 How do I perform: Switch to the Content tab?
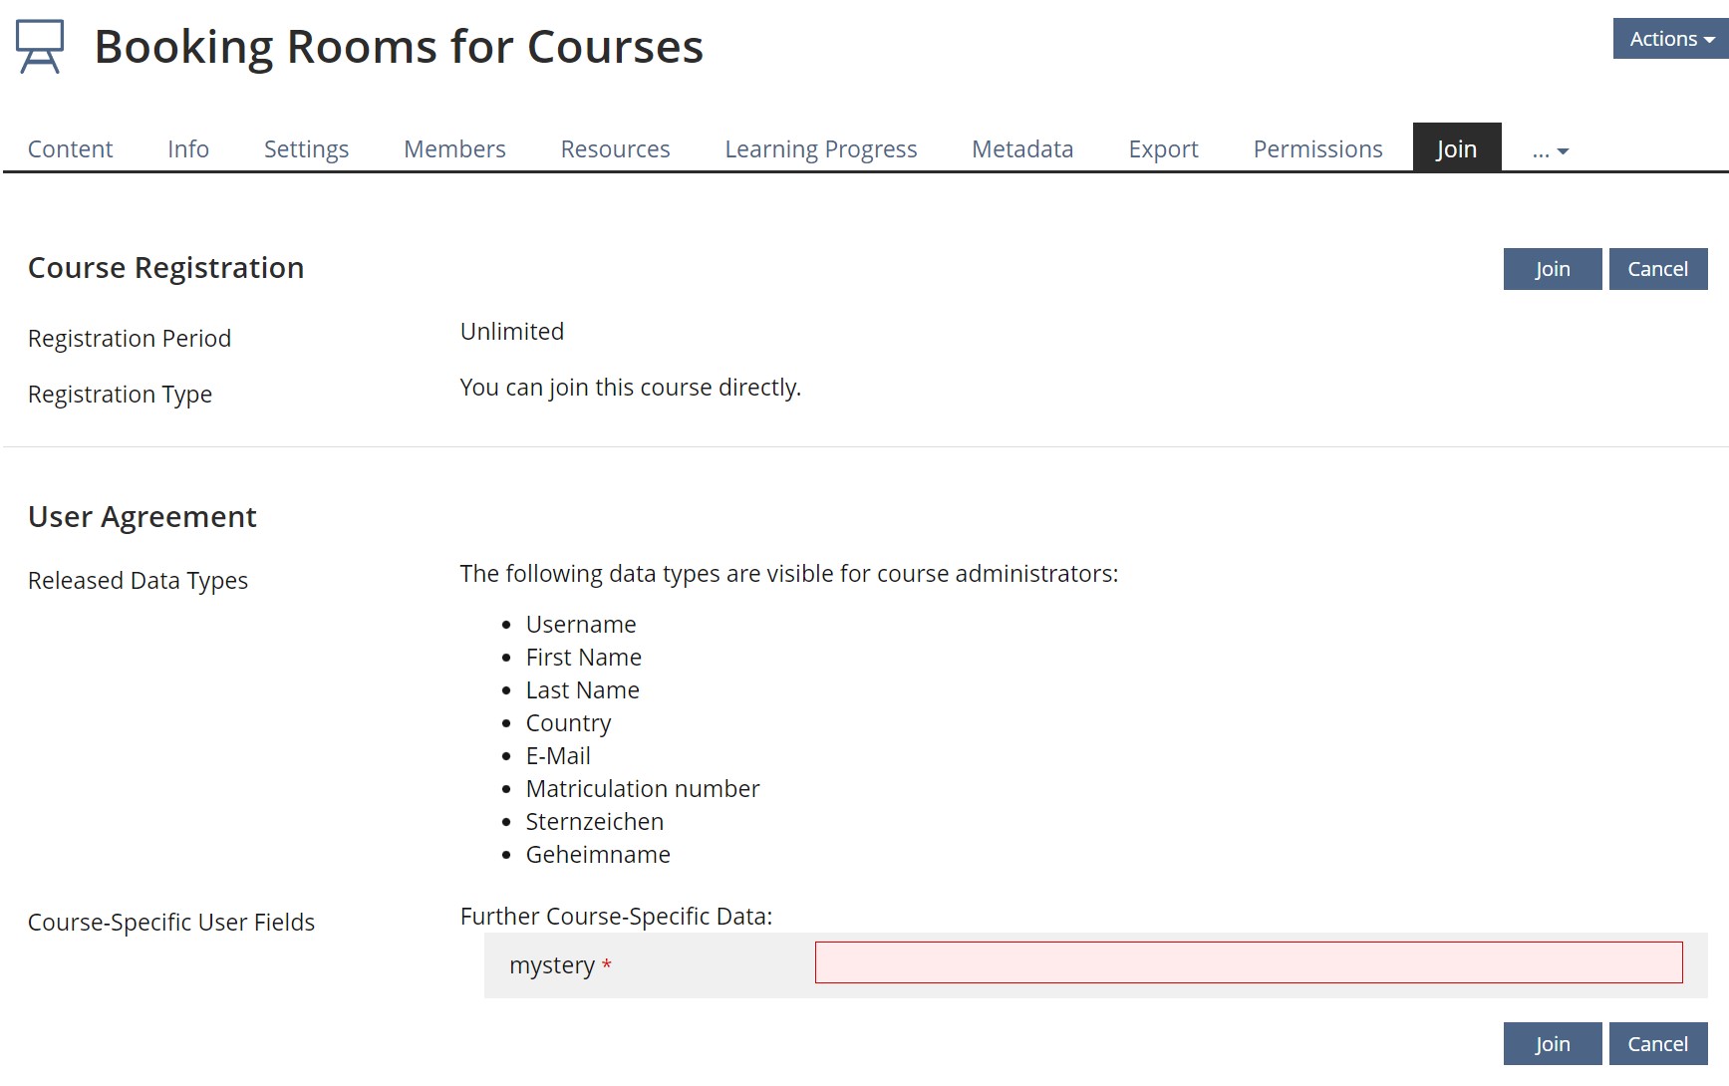point(71,149)
